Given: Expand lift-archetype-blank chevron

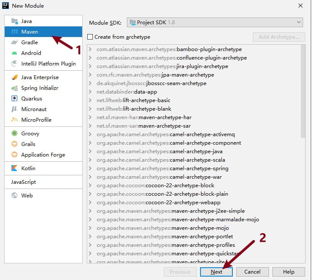Looking at the screenshot, I should tap(90, 109).
